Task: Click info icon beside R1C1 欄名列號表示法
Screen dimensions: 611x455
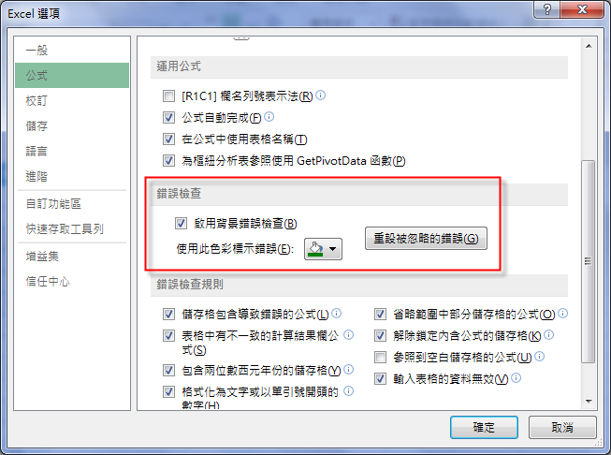Action: 320,95
